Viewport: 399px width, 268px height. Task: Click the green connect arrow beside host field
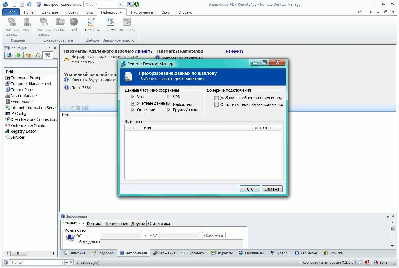coord(137,4)
